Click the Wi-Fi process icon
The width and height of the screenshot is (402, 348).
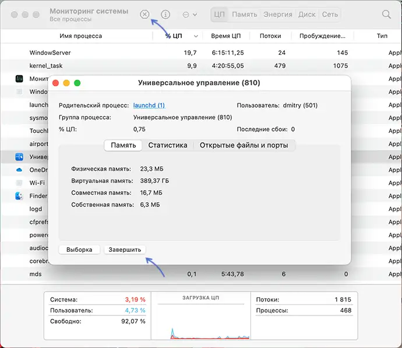coord(19,183)
